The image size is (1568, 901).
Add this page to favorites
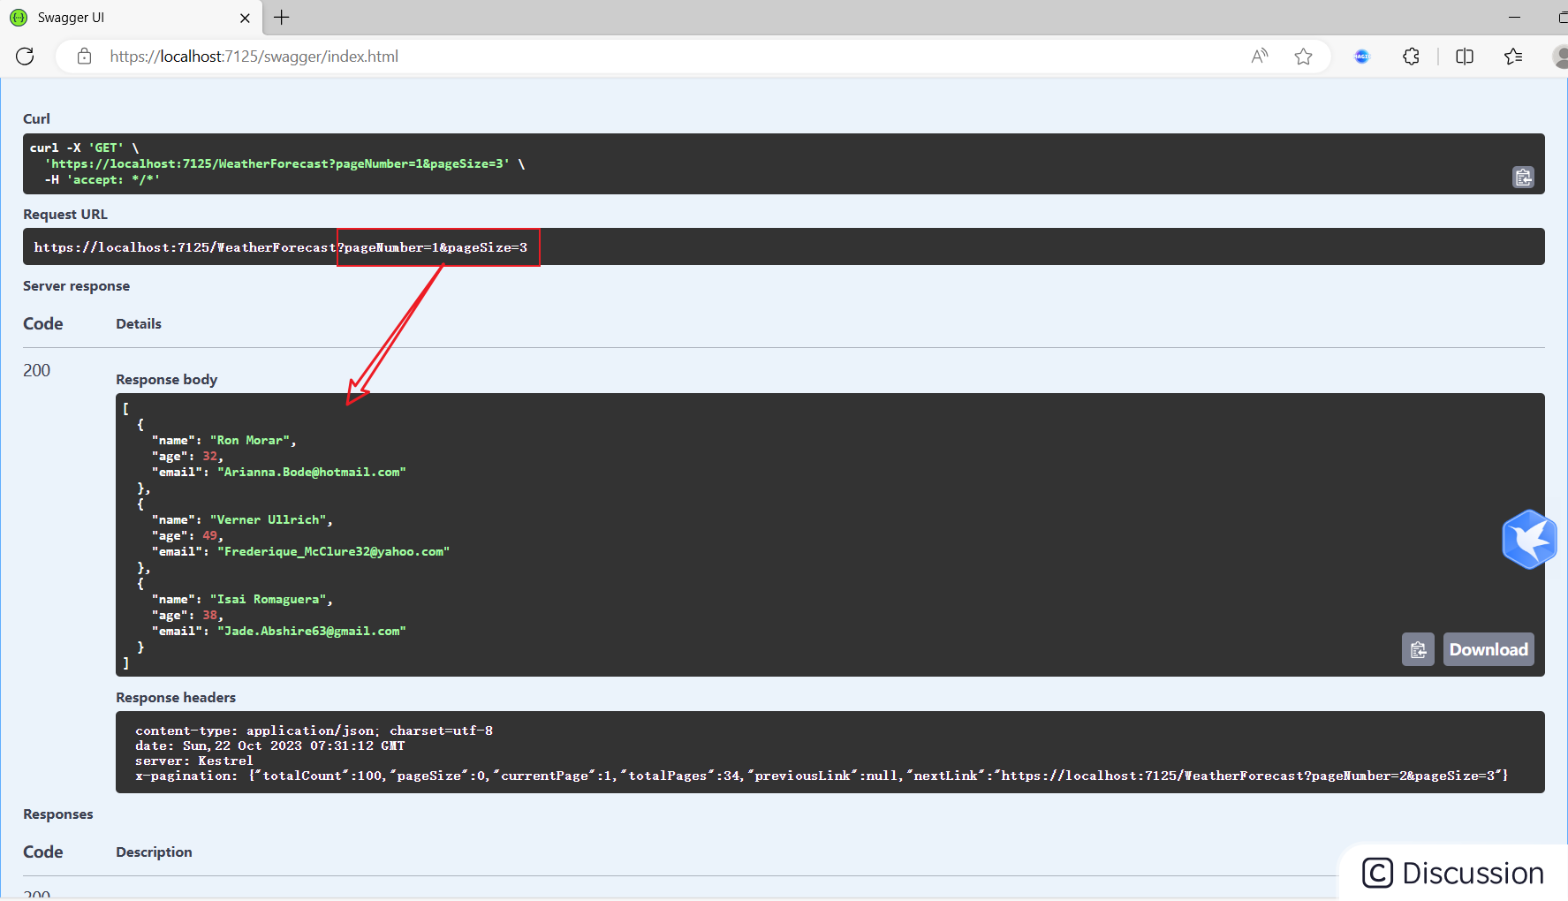[1303, 57]
